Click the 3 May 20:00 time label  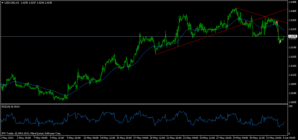click(24, 138)
